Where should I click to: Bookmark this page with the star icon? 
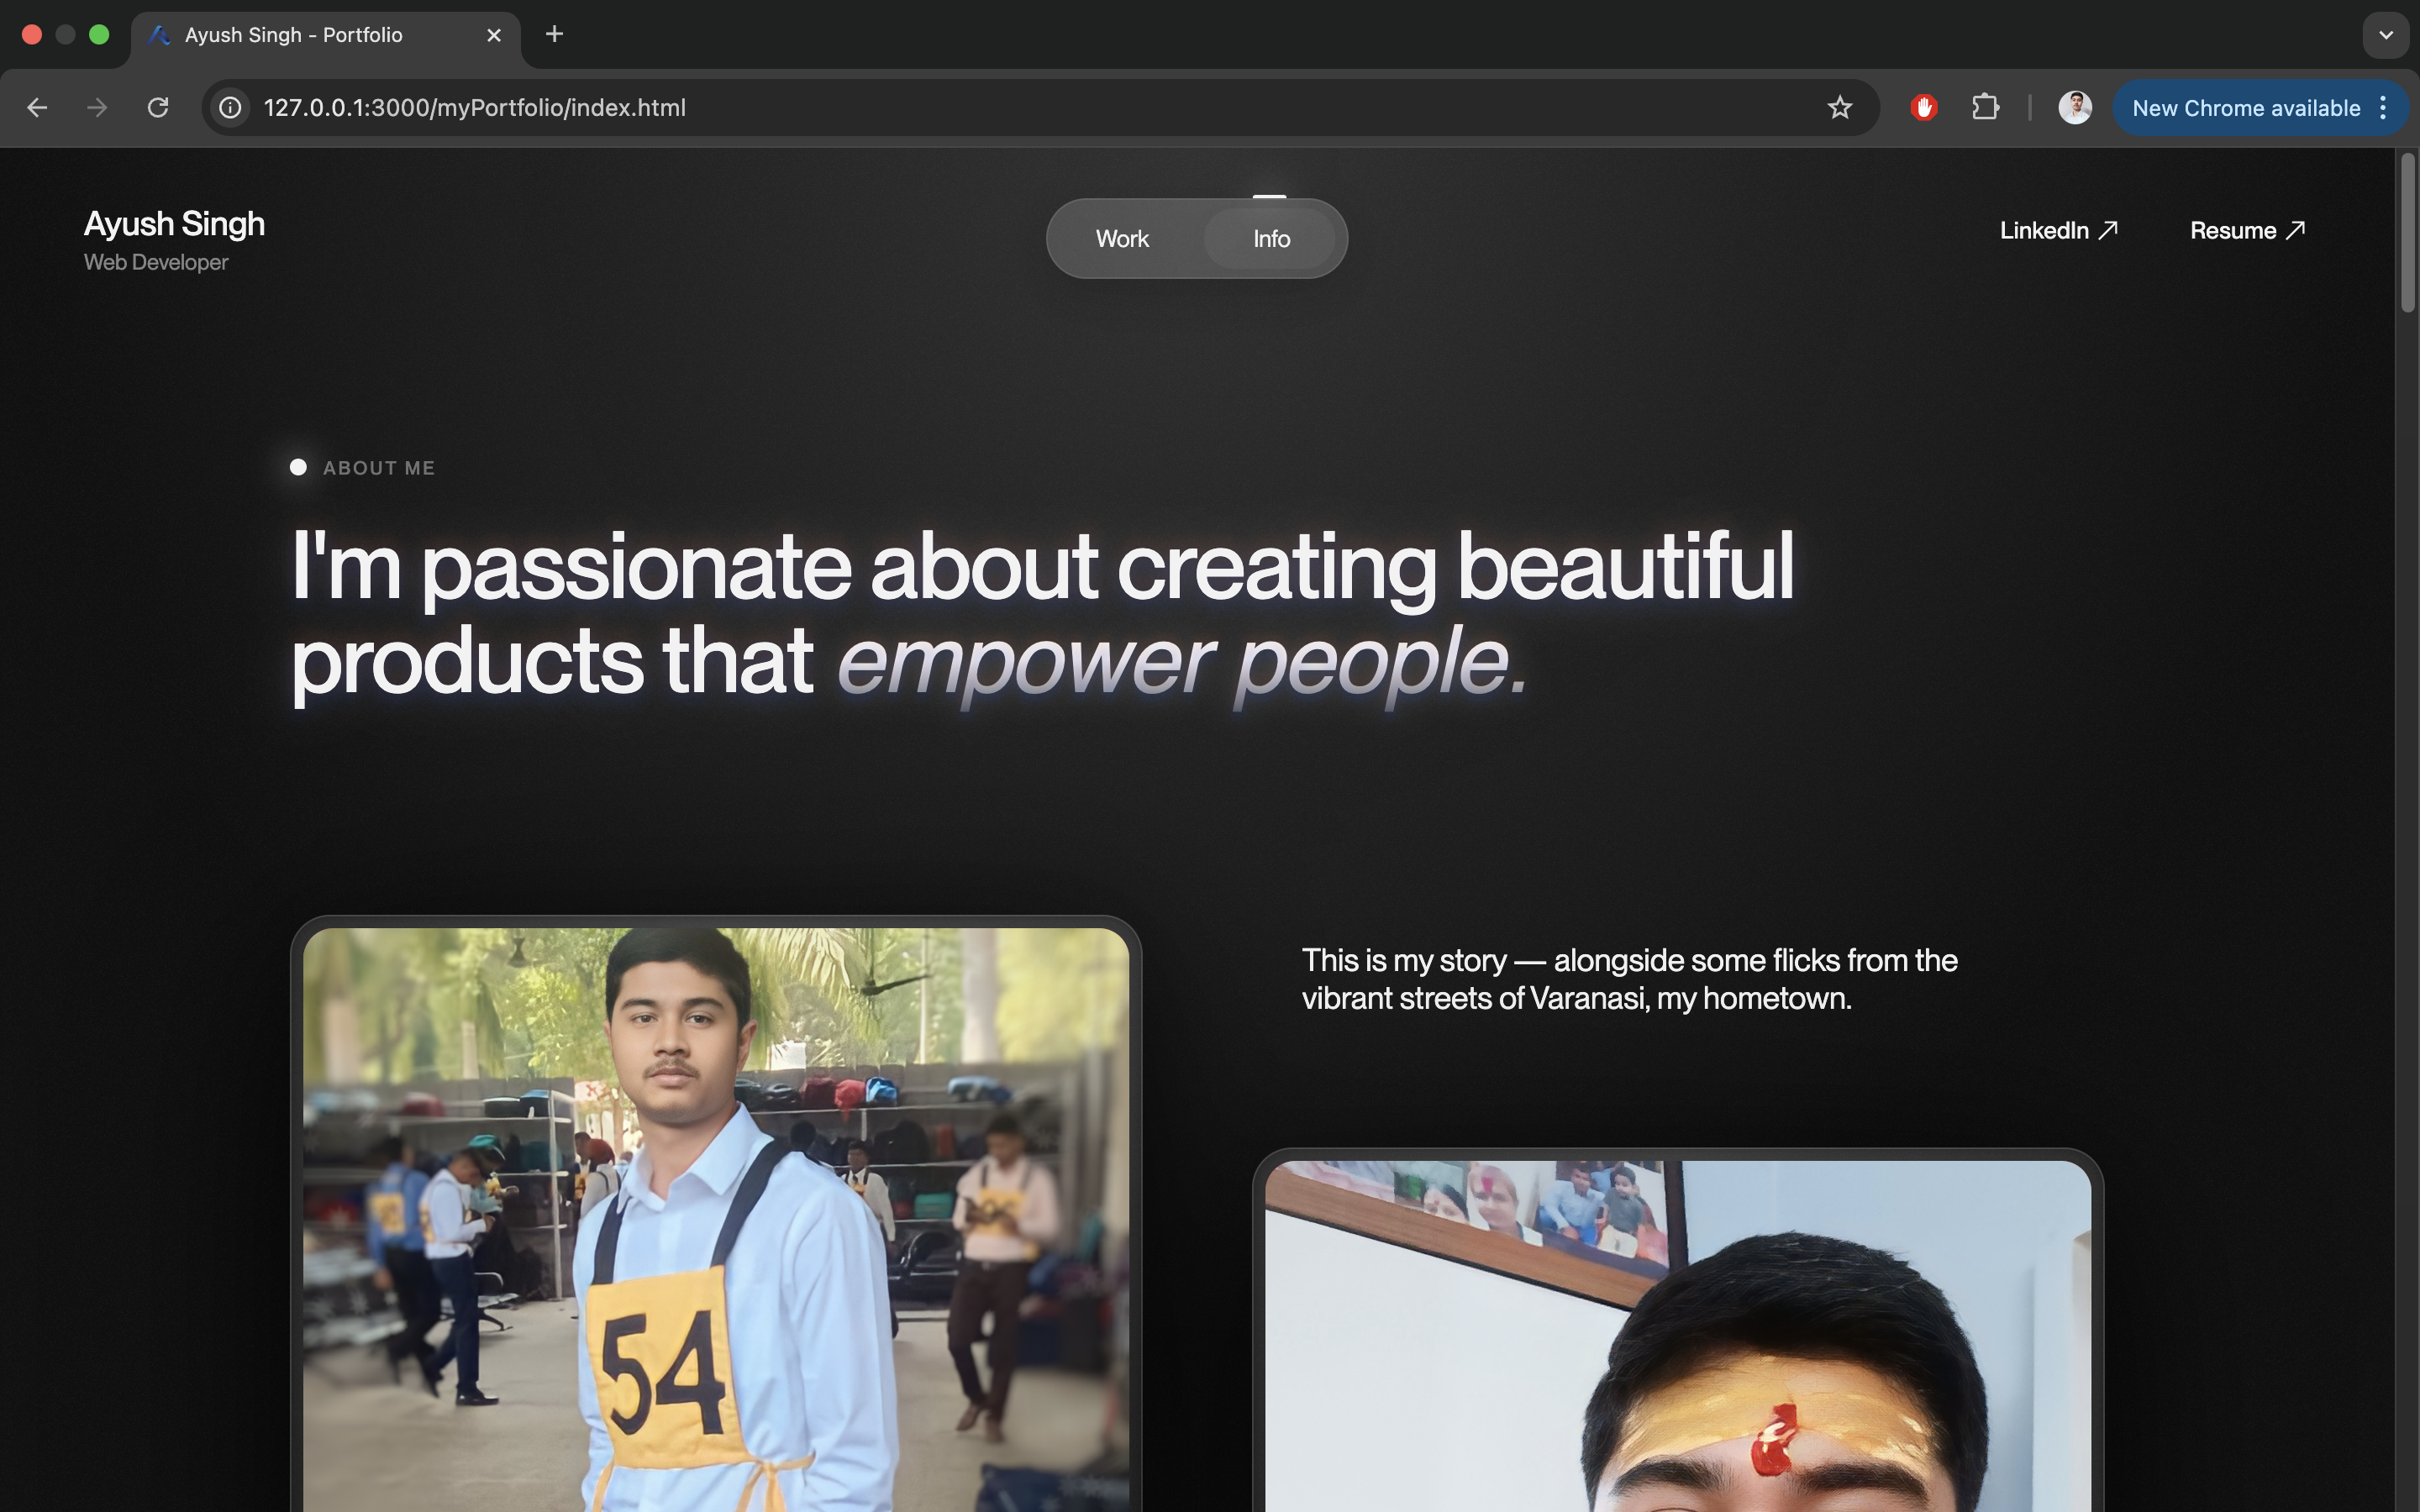(1839, 108)
